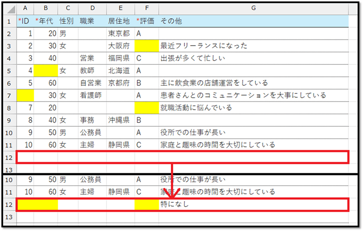The height and width of the screenshot is (231, 363).
Task: Click the 就職活動に悩んでいる cell
Action: [253, 108]
